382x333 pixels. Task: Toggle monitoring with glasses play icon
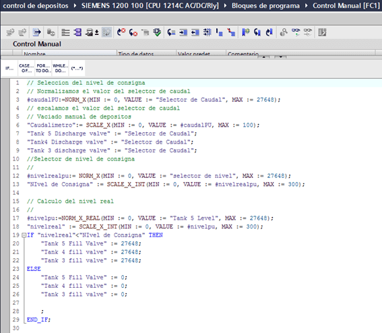tap(296, 32)
